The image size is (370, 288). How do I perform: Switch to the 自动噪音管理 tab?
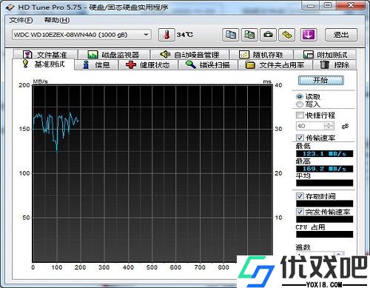coord(189,55)
